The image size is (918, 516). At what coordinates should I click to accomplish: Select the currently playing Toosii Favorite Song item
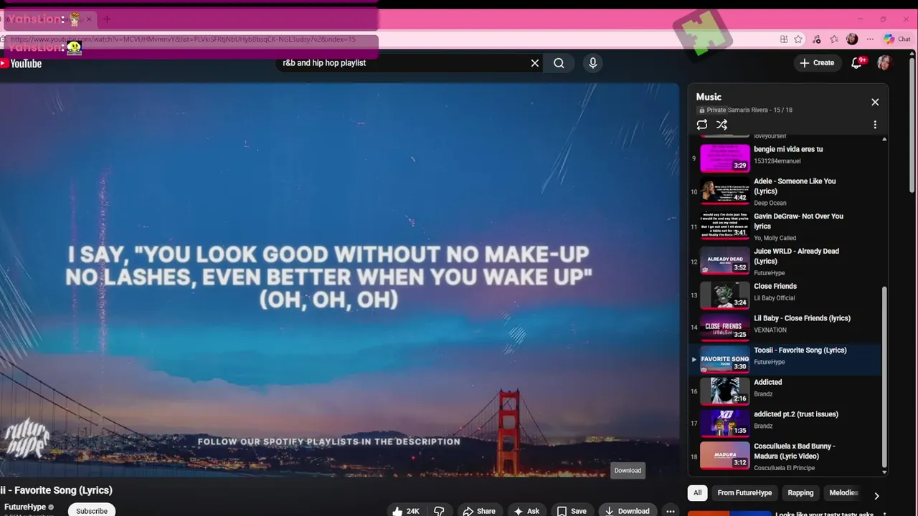(x=785, y=358)
